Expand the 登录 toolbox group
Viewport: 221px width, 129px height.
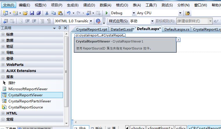pyautogui.click(x=3, y=59)
